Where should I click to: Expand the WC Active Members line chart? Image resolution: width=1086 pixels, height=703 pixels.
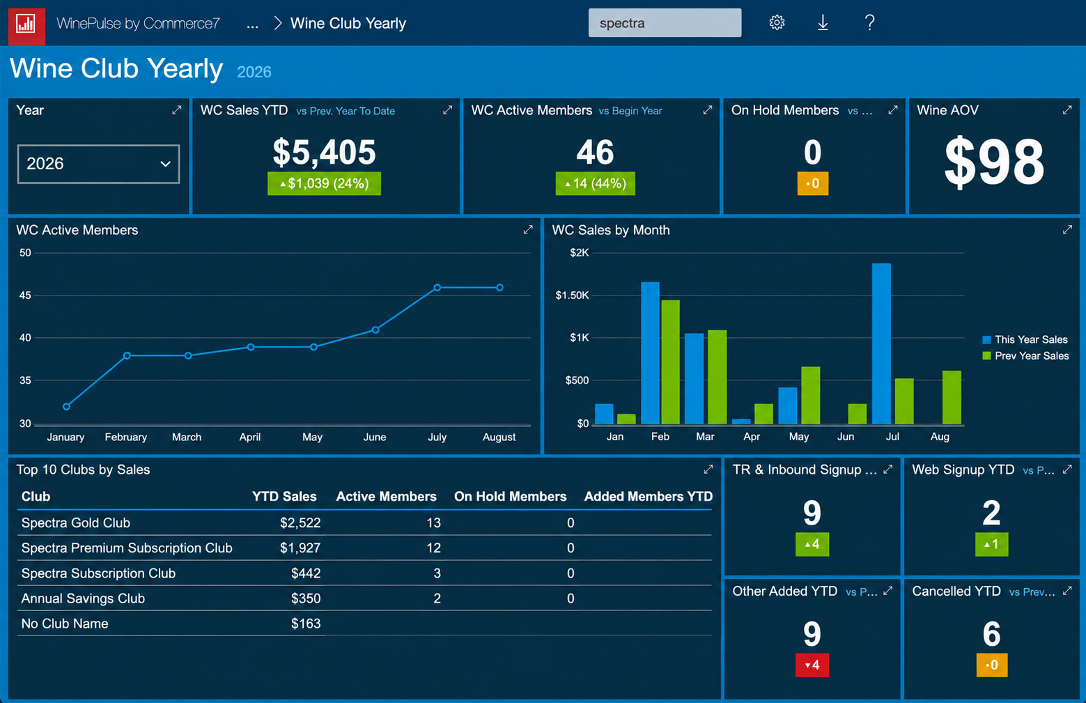coord(528,230)
